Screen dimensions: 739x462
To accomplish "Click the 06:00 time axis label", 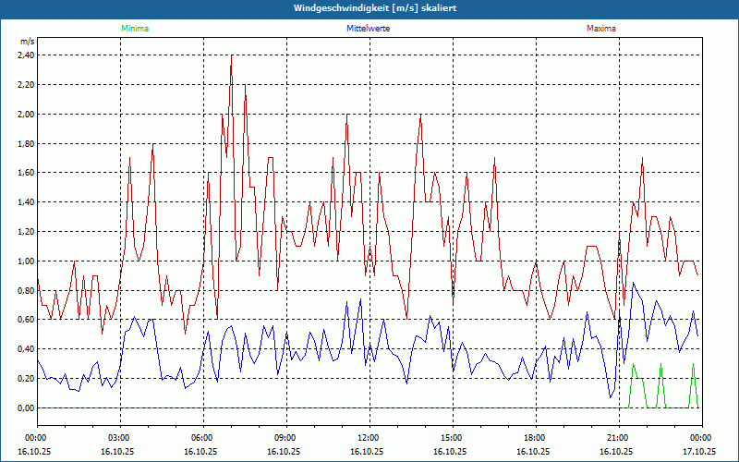I will (202, 437).
